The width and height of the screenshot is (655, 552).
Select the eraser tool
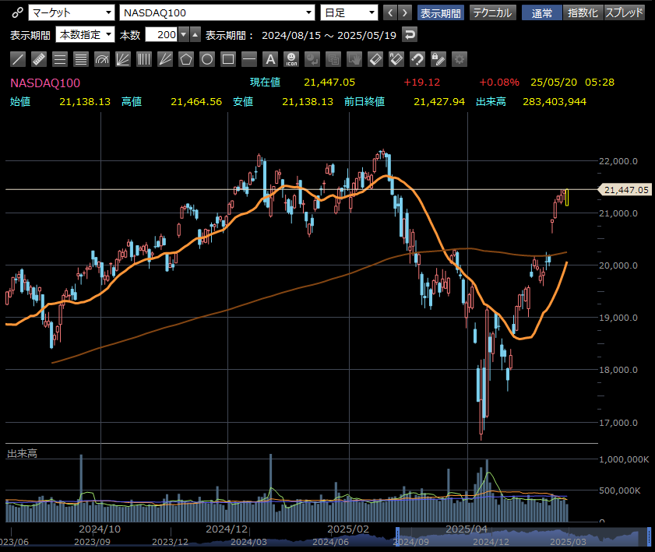click(x=375, y=59)
